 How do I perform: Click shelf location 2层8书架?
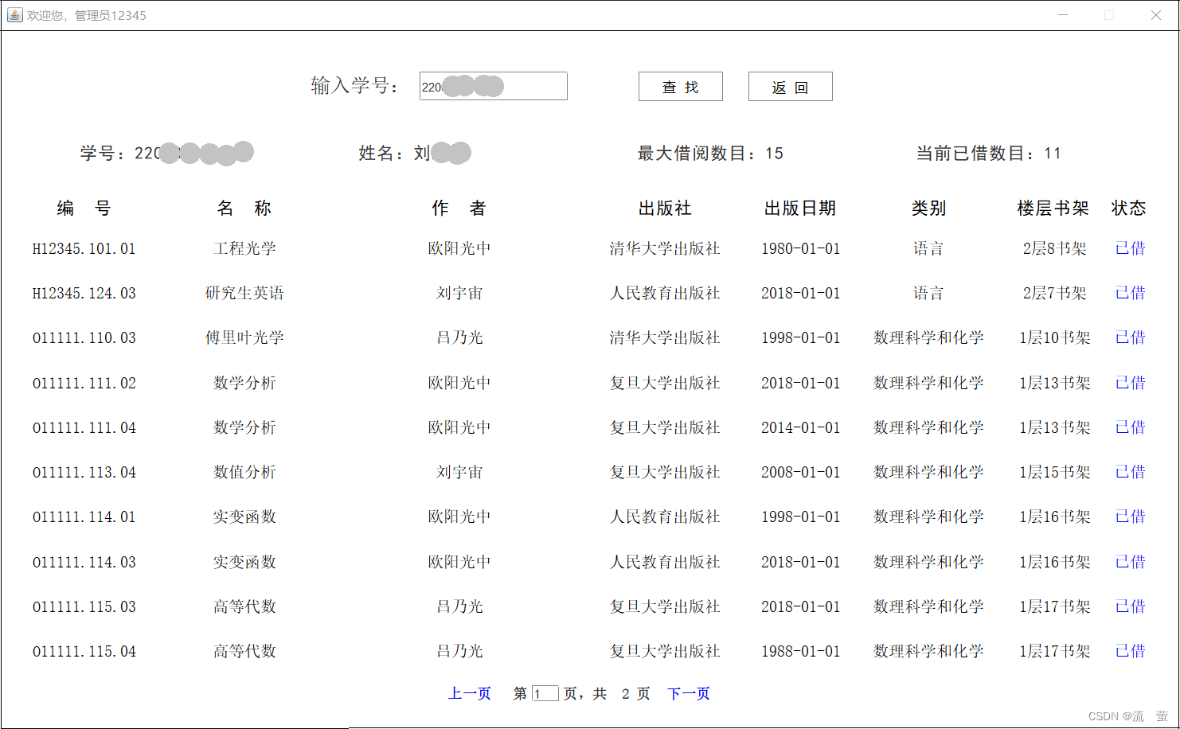[x=1054, y=248]
